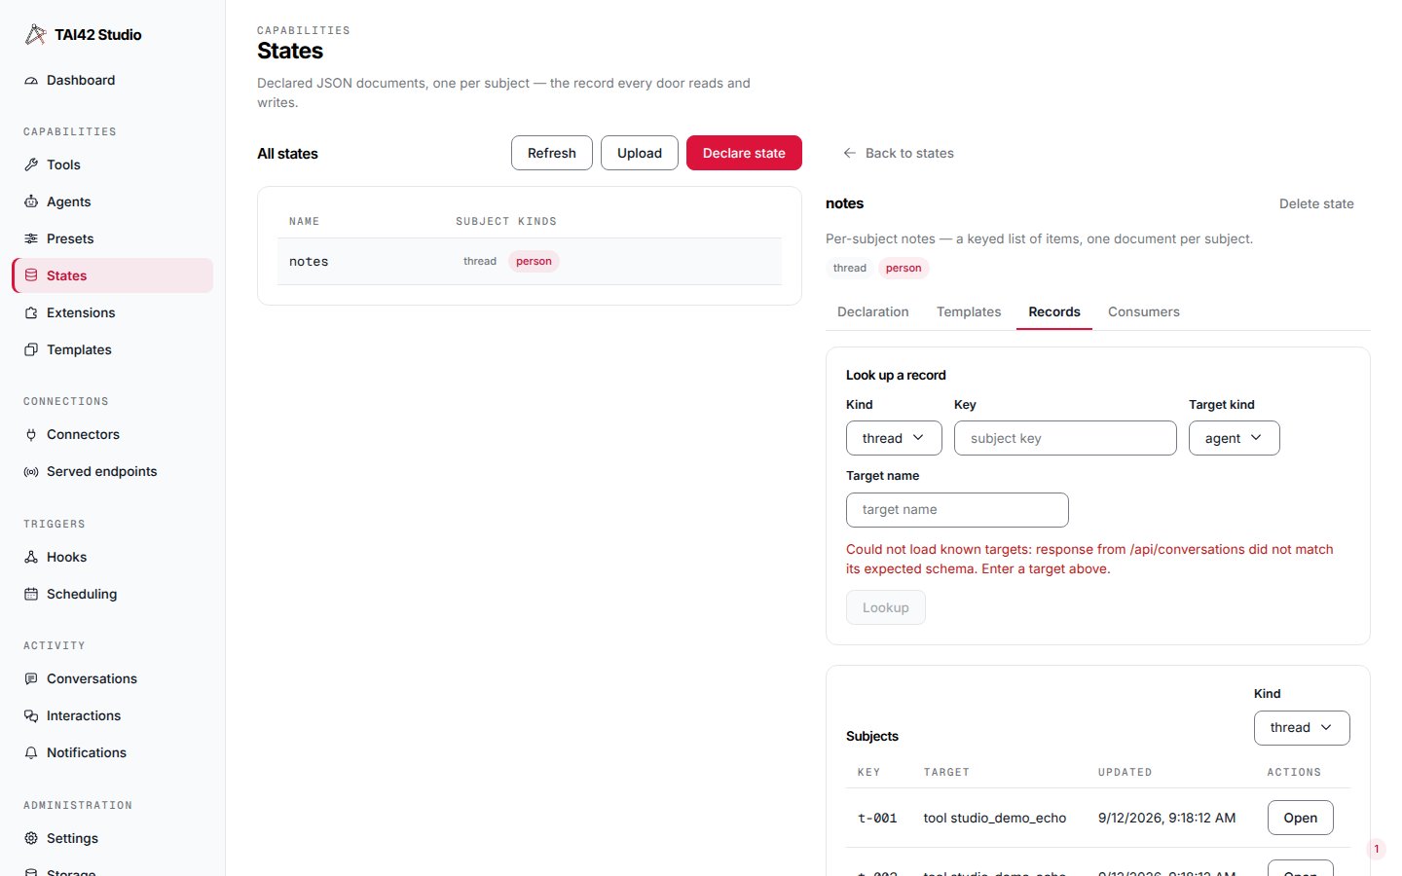Viewport: 1402px width, 876px height.
Task: Select the notes row in All states
Action: pos(530,261)
